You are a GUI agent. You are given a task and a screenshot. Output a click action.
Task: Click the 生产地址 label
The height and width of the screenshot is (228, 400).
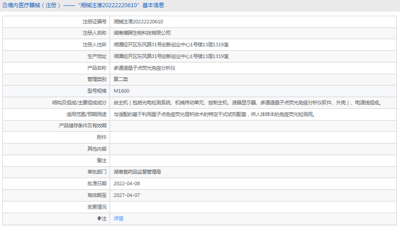(x=97, y=57)
